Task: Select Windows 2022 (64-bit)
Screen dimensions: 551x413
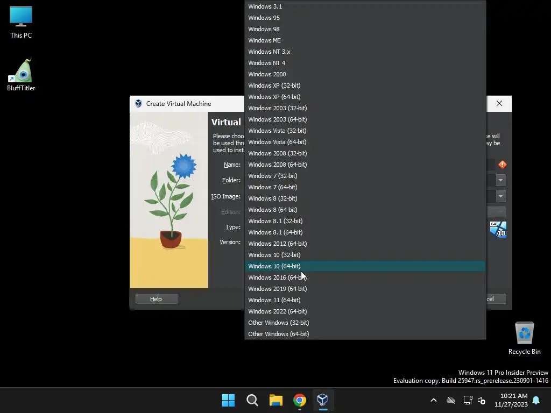Action: [365, 311]
